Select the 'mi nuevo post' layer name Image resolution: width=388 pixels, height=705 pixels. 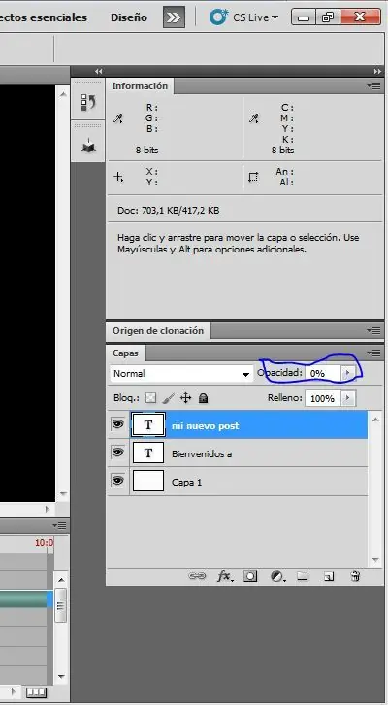[206, 425]
